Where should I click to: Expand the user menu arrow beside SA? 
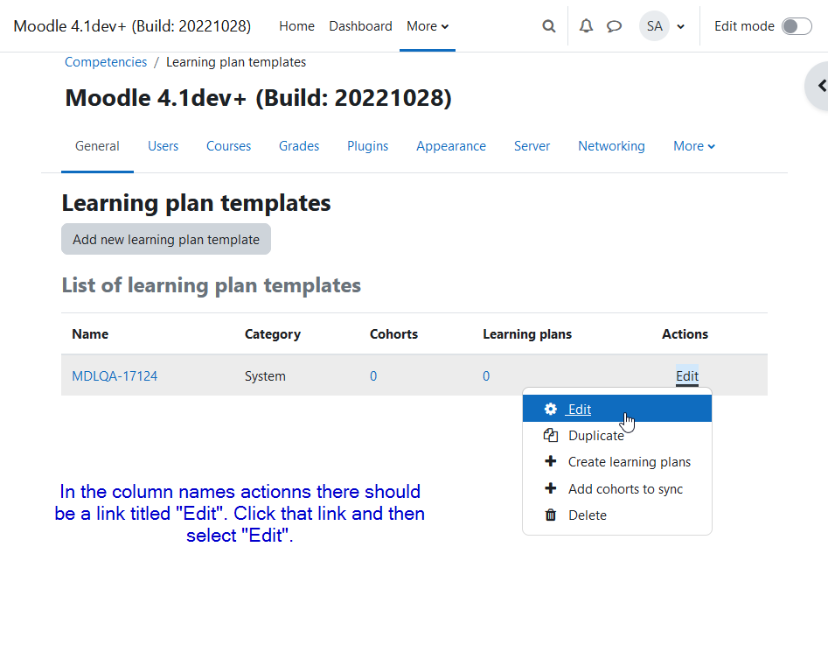(680, 26)
